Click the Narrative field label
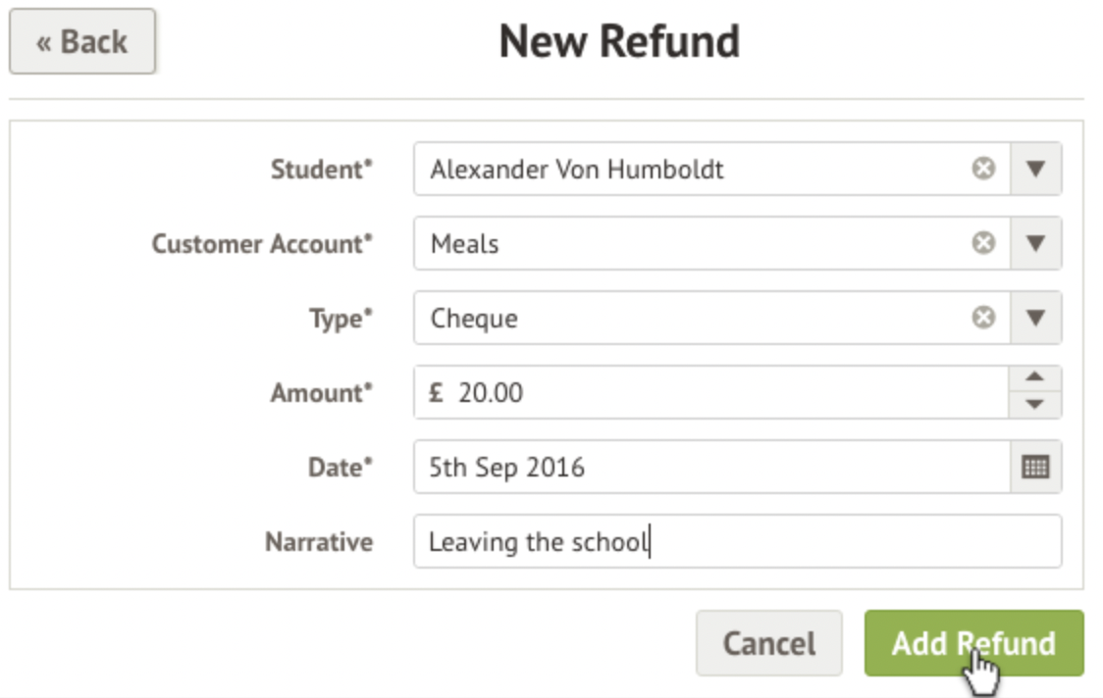The width and height of the screenshot is (1103, 698). coord(318,542)
